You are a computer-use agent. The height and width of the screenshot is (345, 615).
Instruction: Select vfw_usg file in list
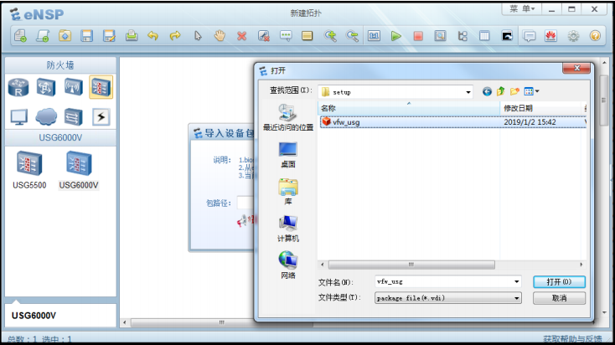pyautogui.click(x=348, y=121)
